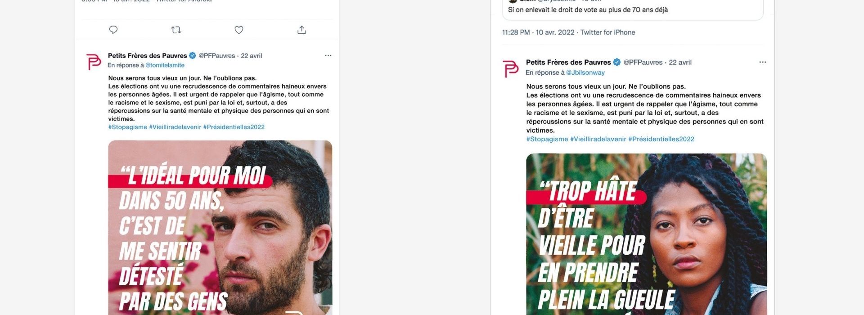Click the share upload icon
The height and width of the screenshot is (315, 864).
(302, 30)
